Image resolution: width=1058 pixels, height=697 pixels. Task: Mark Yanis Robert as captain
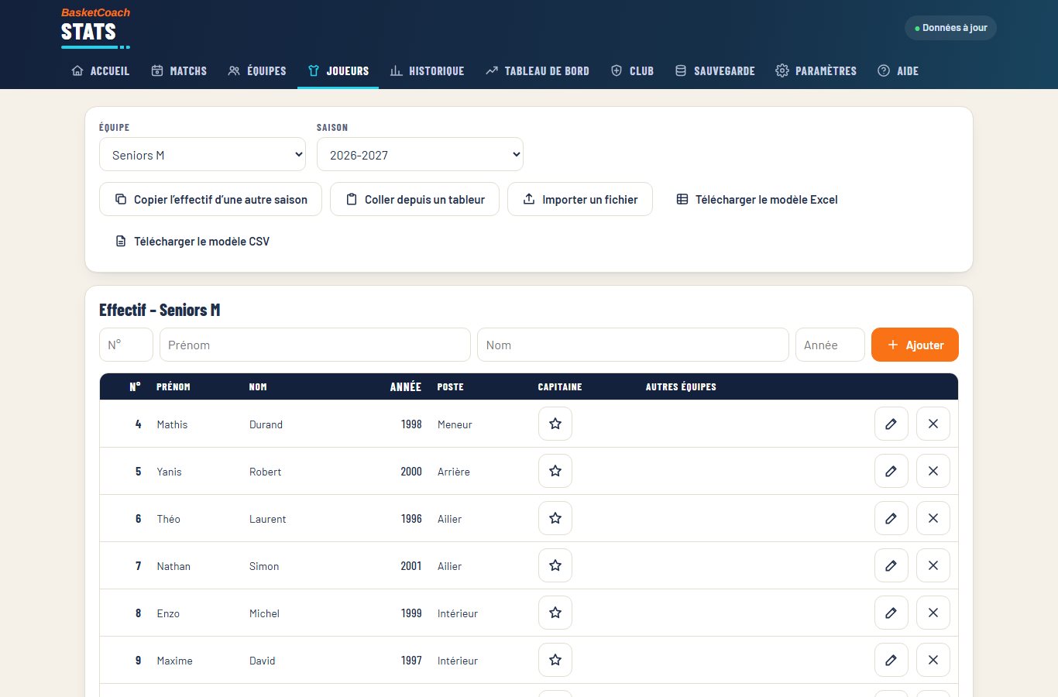click(555, 471)
